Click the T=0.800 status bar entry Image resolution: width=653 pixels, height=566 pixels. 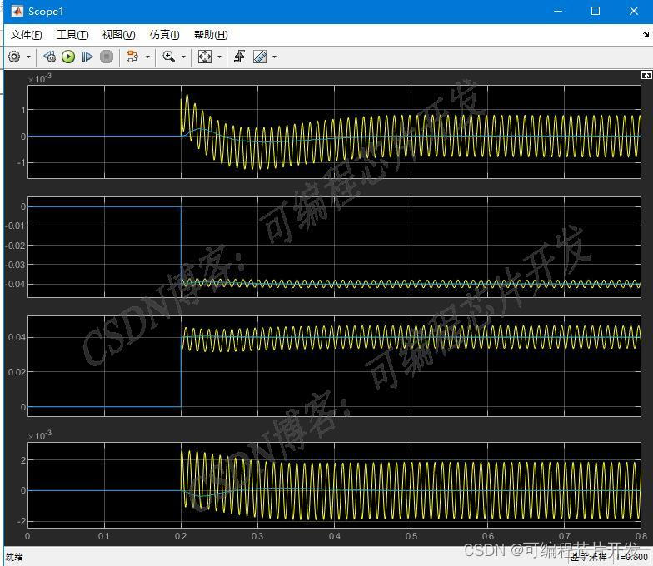(x=631, y=557)
